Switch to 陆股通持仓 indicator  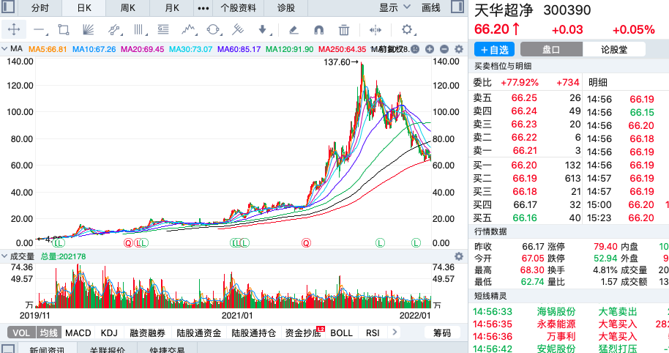[x=253, y=332]
